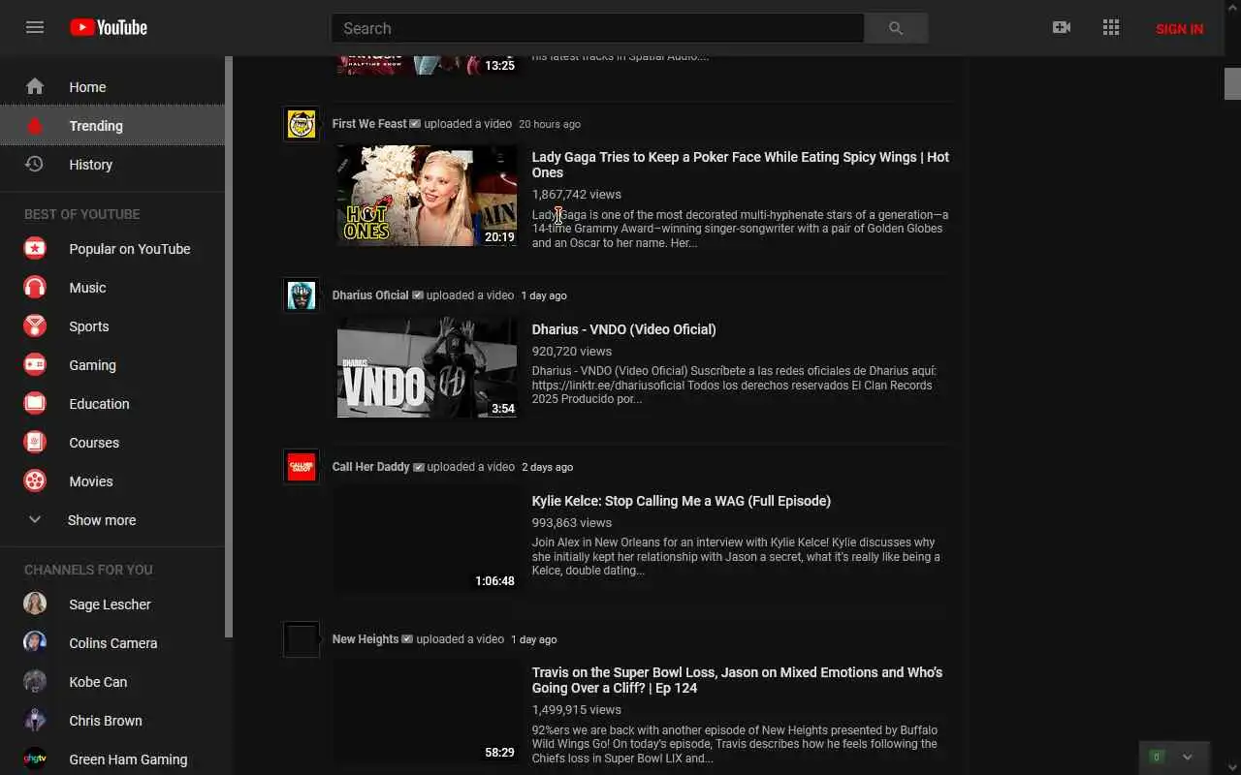
Task: Open Gaming from Best of YouTube
Action: tap(112, 365)
